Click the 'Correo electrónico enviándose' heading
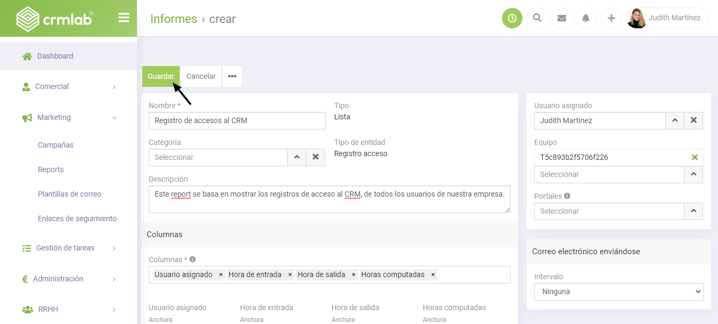Viewport: 718px width, 324px height. [x=586, y=252]
